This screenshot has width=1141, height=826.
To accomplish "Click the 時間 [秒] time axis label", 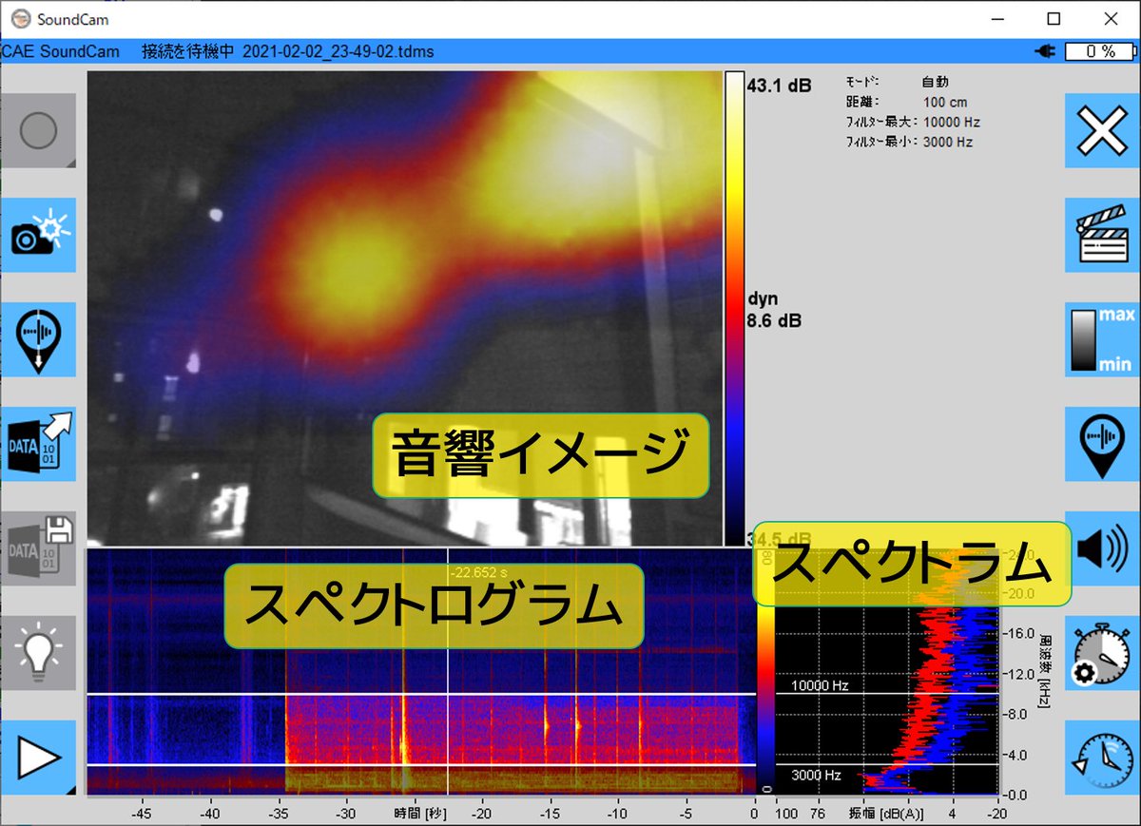I will click(421, 814).
